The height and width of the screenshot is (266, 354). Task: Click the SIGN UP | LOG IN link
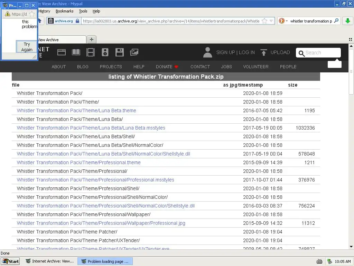pyautogui.click(x=235, y=52)
